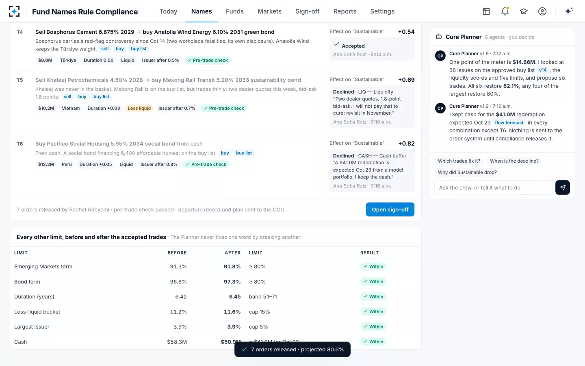Open the notifications bell
The height and width of the screenshot is (366, 585).
coord(505,11)
